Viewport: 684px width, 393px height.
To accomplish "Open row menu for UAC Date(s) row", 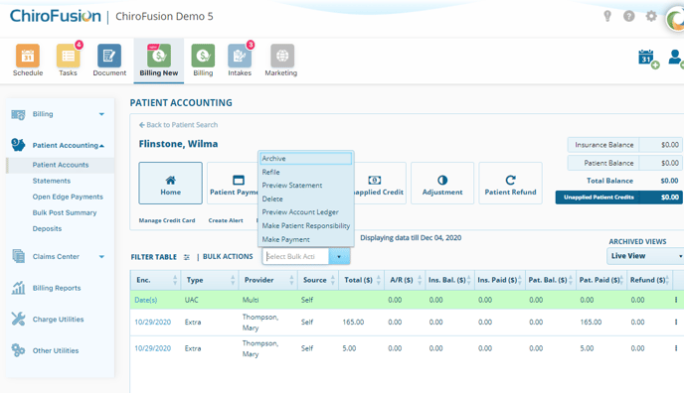I will click(676, 300).
